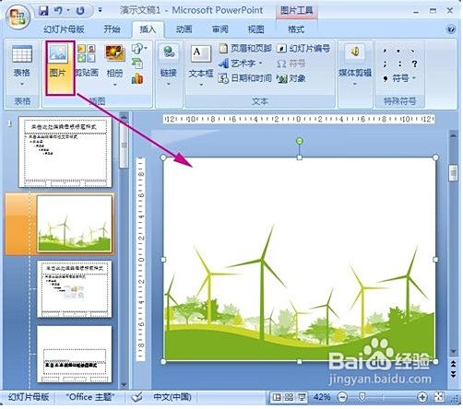The image size is (463, 409).
Task: Start slideshow view from status bar
Action: [302, 397]
